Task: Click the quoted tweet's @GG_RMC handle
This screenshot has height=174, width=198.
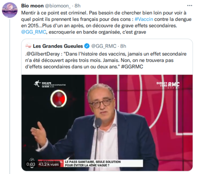Action: coord(104,46)
